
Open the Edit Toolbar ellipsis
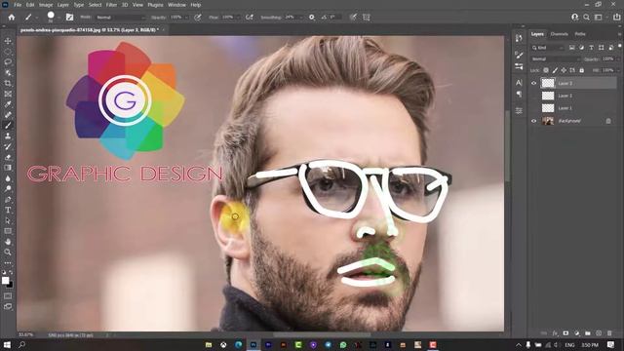(x=8, y=262)
